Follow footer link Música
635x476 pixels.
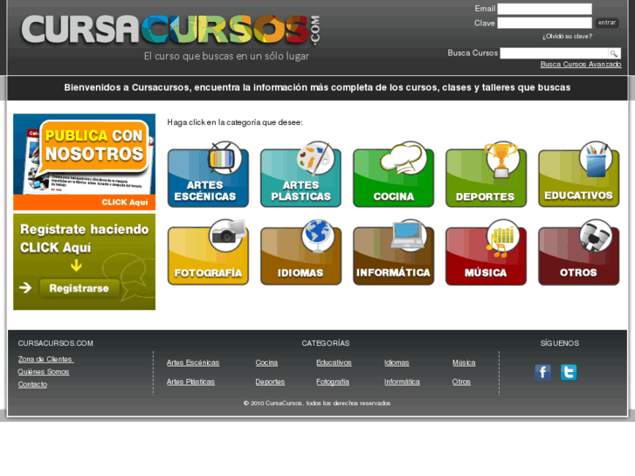(x=464, y=362)
